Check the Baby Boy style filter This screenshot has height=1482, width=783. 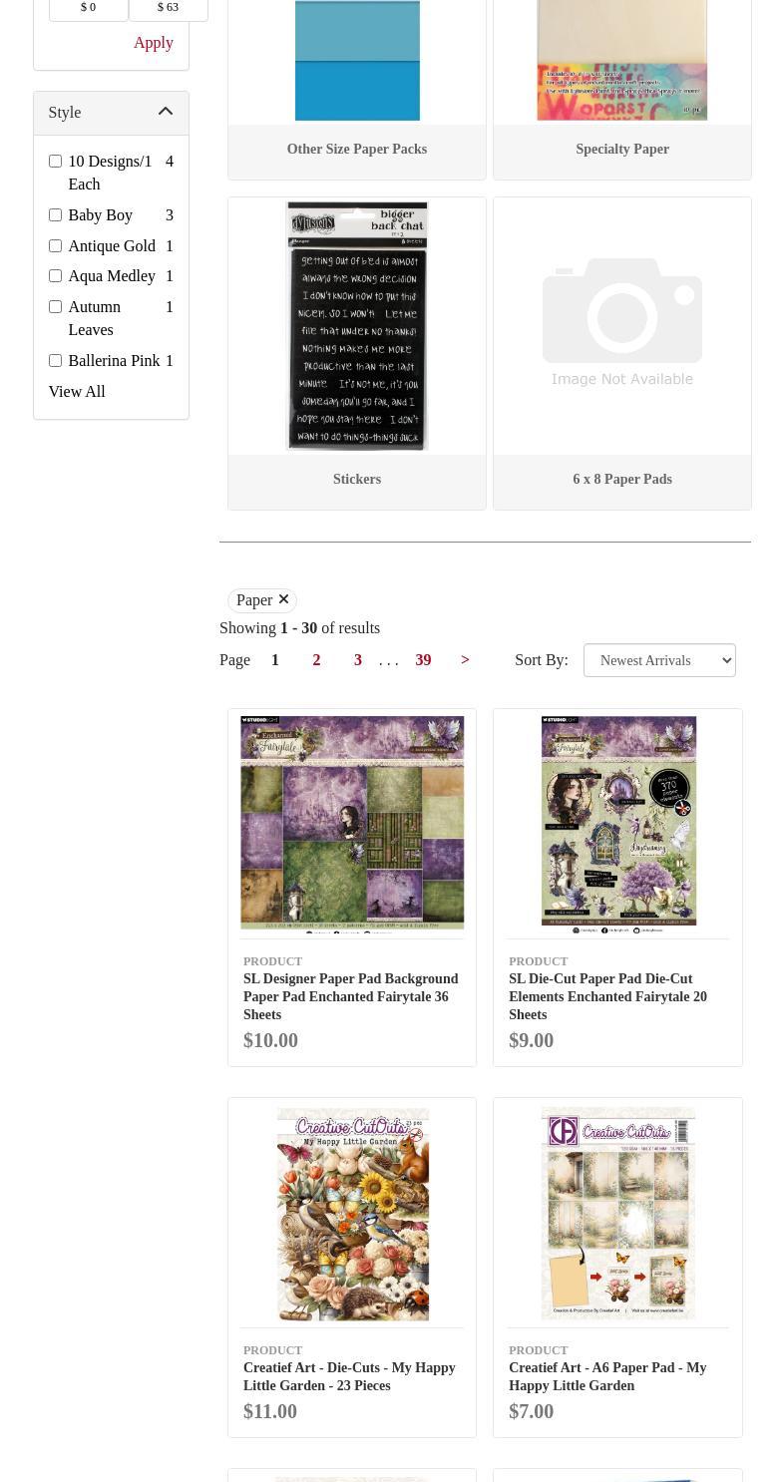click(x=55, y=214)
